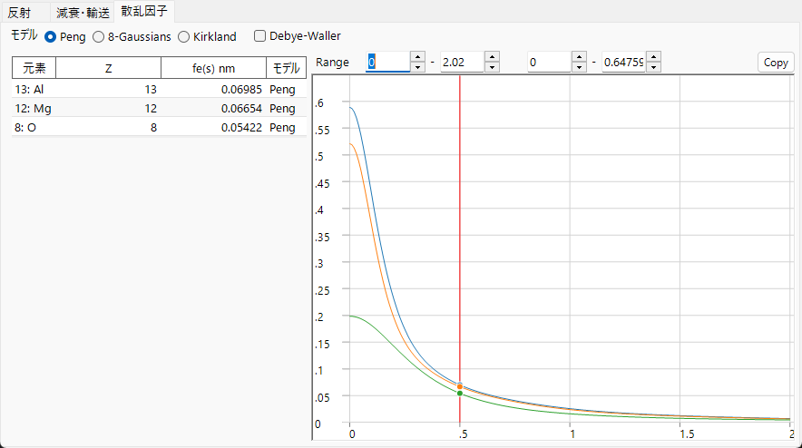Image resolution: width=802 pixels, height=448 pixels.
Task: Click the green marker on the red line
Action: point(460,394)
